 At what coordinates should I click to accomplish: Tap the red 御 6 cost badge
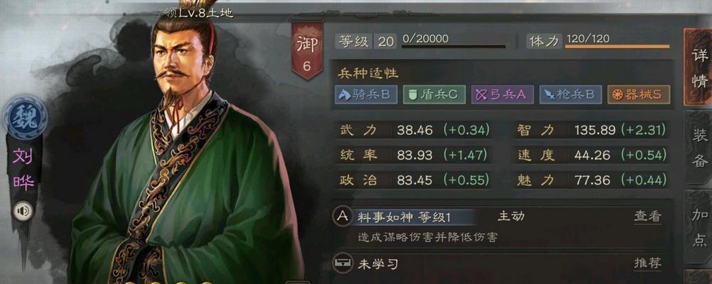coord(307,51)
